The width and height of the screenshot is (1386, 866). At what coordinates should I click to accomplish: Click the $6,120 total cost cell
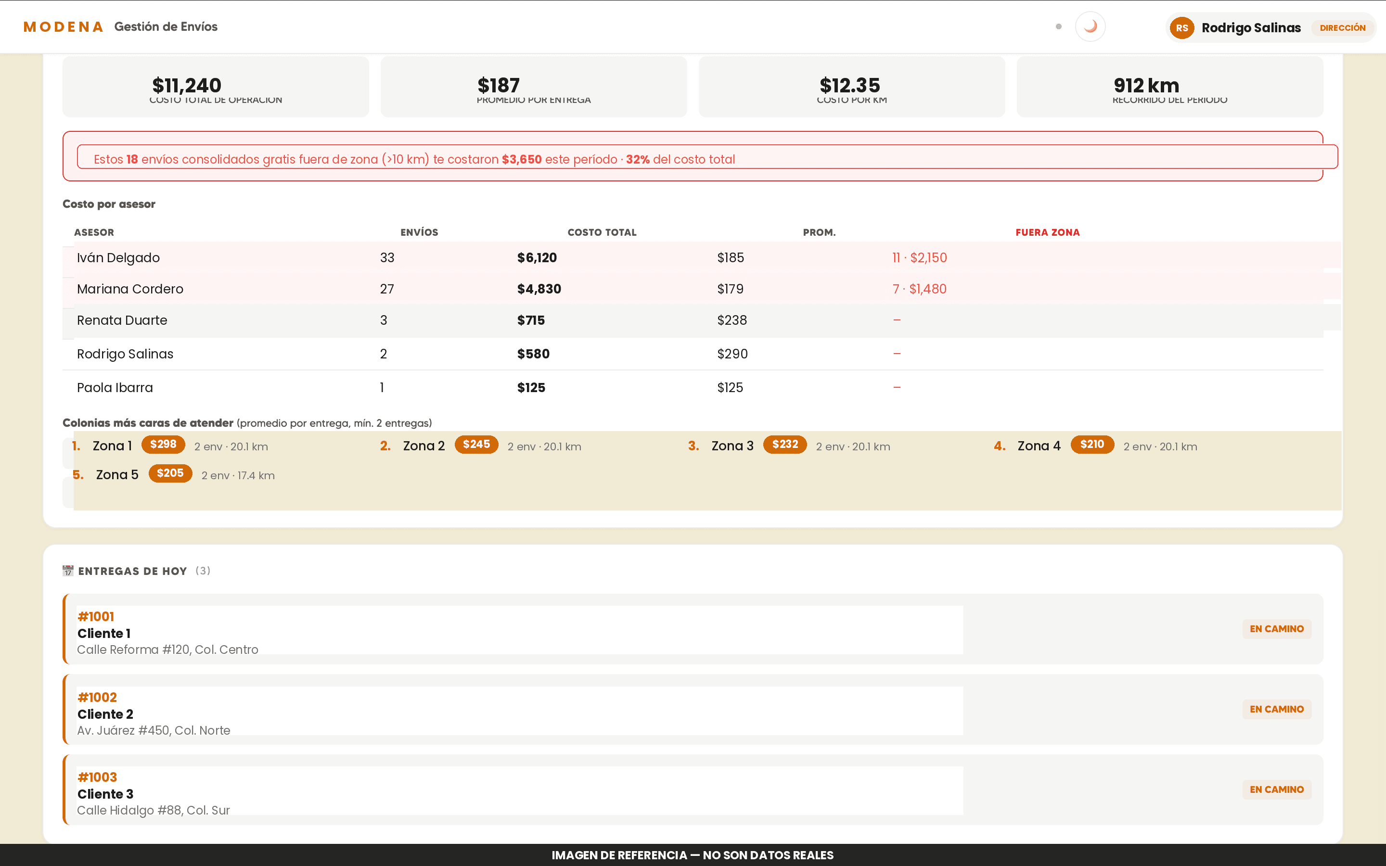537,258
